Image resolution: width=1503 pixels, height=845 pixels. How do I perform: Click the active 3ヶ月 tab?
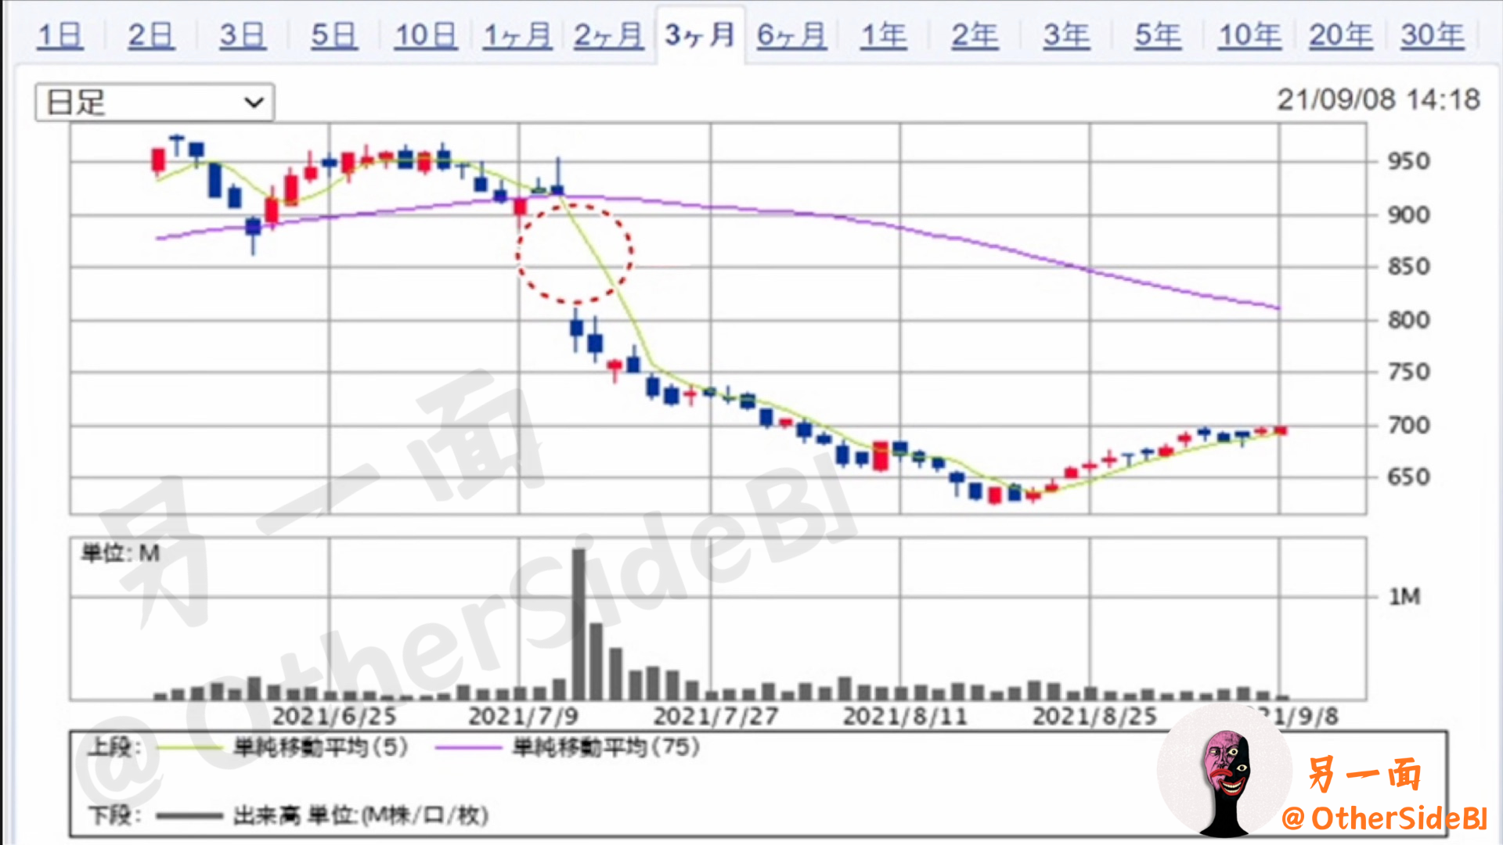coord(700,35)
